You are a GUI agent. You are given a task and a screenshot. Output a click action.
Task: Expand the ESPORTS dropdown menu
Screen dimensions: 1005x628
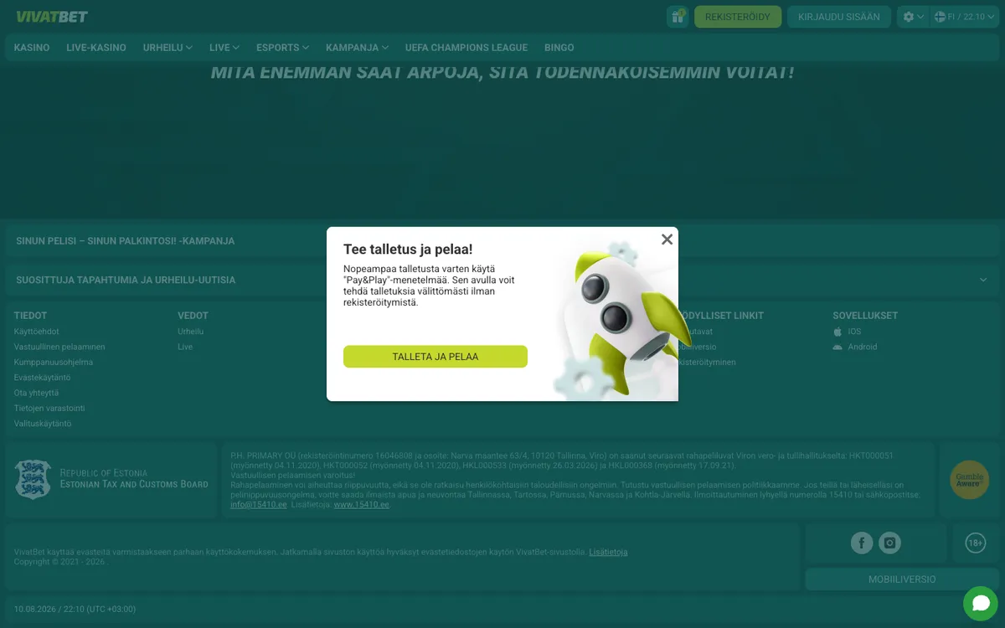282,48
